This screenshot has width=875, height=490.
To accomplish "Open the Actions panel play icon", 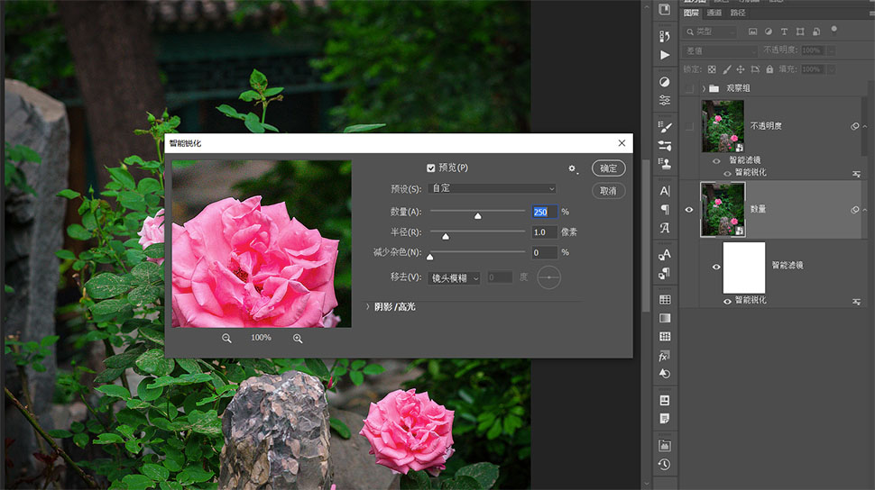I will pyautogui.click(x=665, y=55).
